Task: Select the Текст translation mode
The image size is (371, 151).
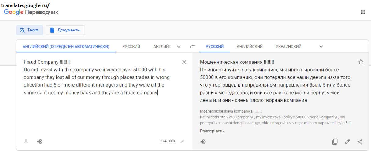Action: [x=29, y=30]
